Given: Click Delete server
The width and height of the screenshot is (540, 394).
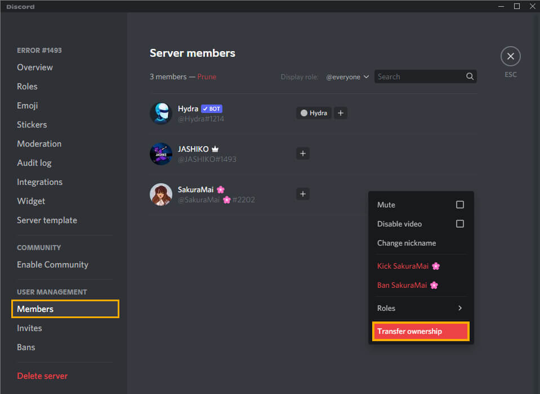Looking at the screenshot, I should (x=42, y=376).
